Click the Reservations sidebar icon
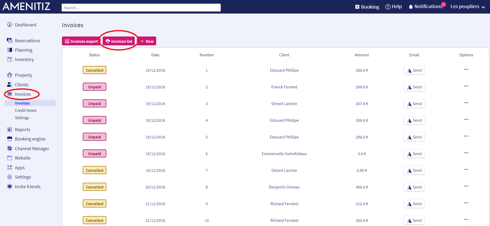490x226 pixels. [x=10, y=40]
